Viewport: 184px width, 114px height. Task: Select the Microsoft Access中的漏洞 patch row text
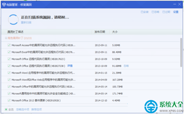point(43,45)
